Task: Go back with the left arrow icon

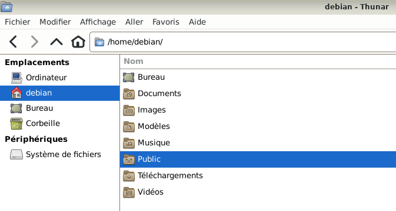Action: pyautogui.click(x=13, y=42)
